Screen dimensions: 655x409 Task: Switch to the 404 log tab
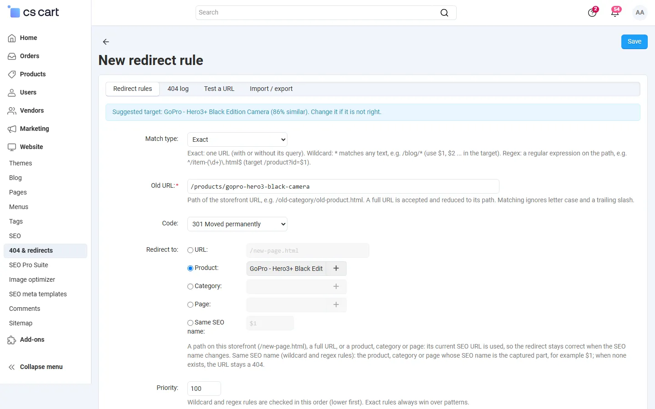click(x=178, y=89)
